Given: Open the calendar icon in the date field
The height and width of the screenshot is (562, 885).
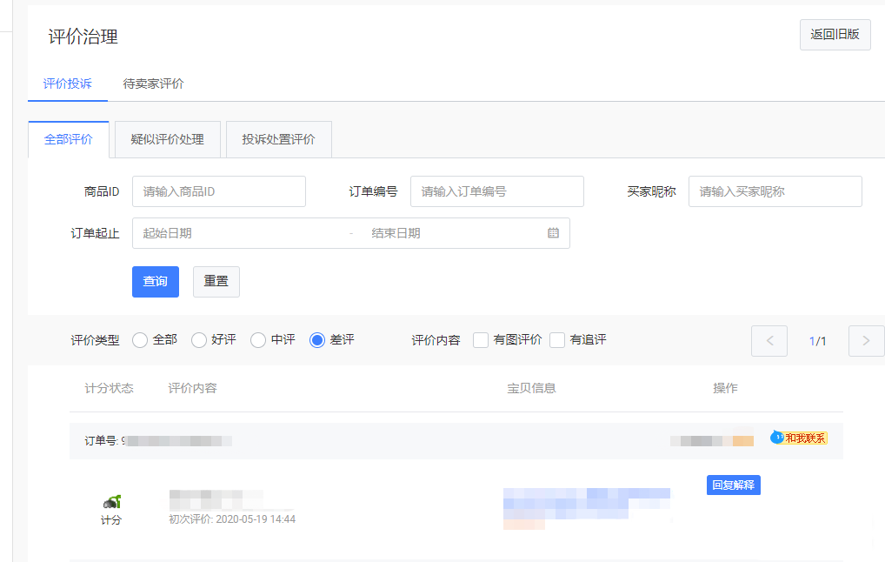Looking at the screenshot, I should click(x=553, y=232).
